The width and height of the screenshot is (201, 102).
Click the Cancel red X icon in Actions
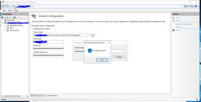click(x=173, y=21)
